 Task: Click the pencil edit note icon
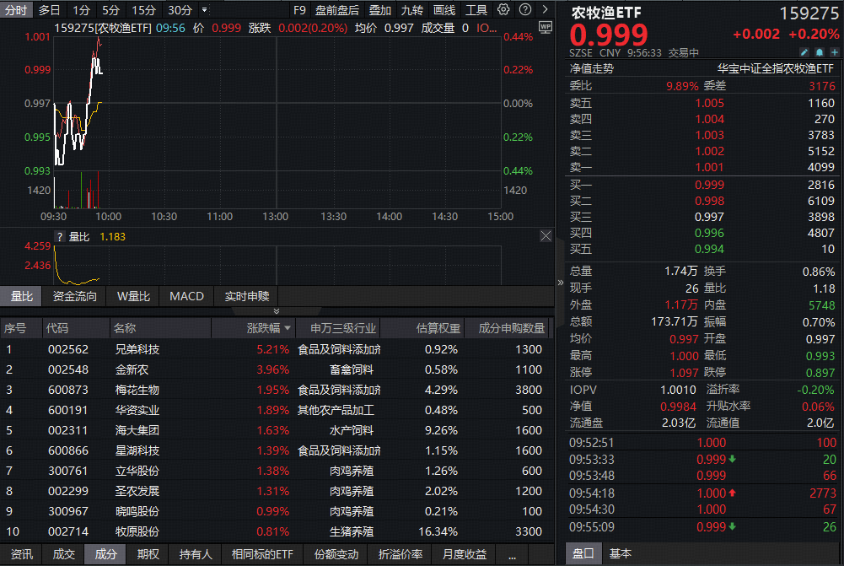pos(804,52)
